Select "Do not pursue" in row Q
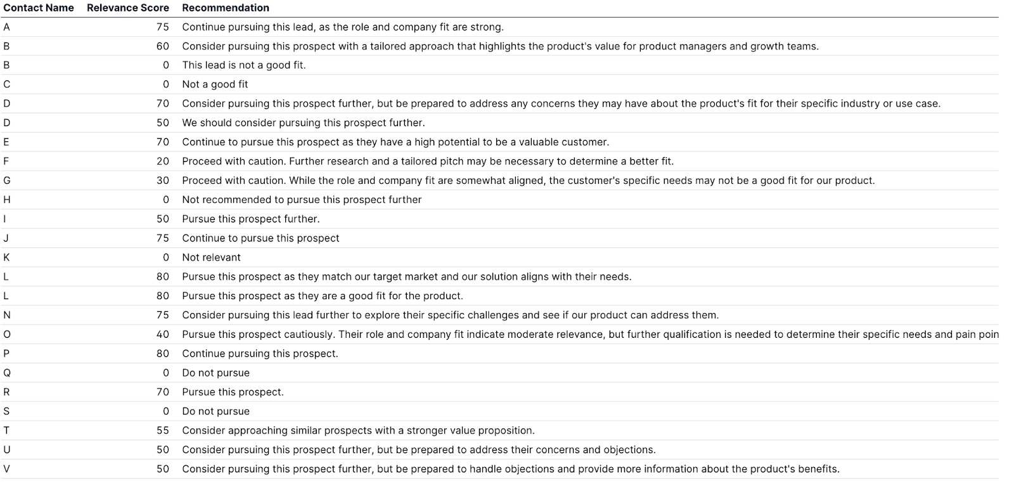Image resolution: width=1014 pixels, height=483 pixels. (x=215, y=373)
